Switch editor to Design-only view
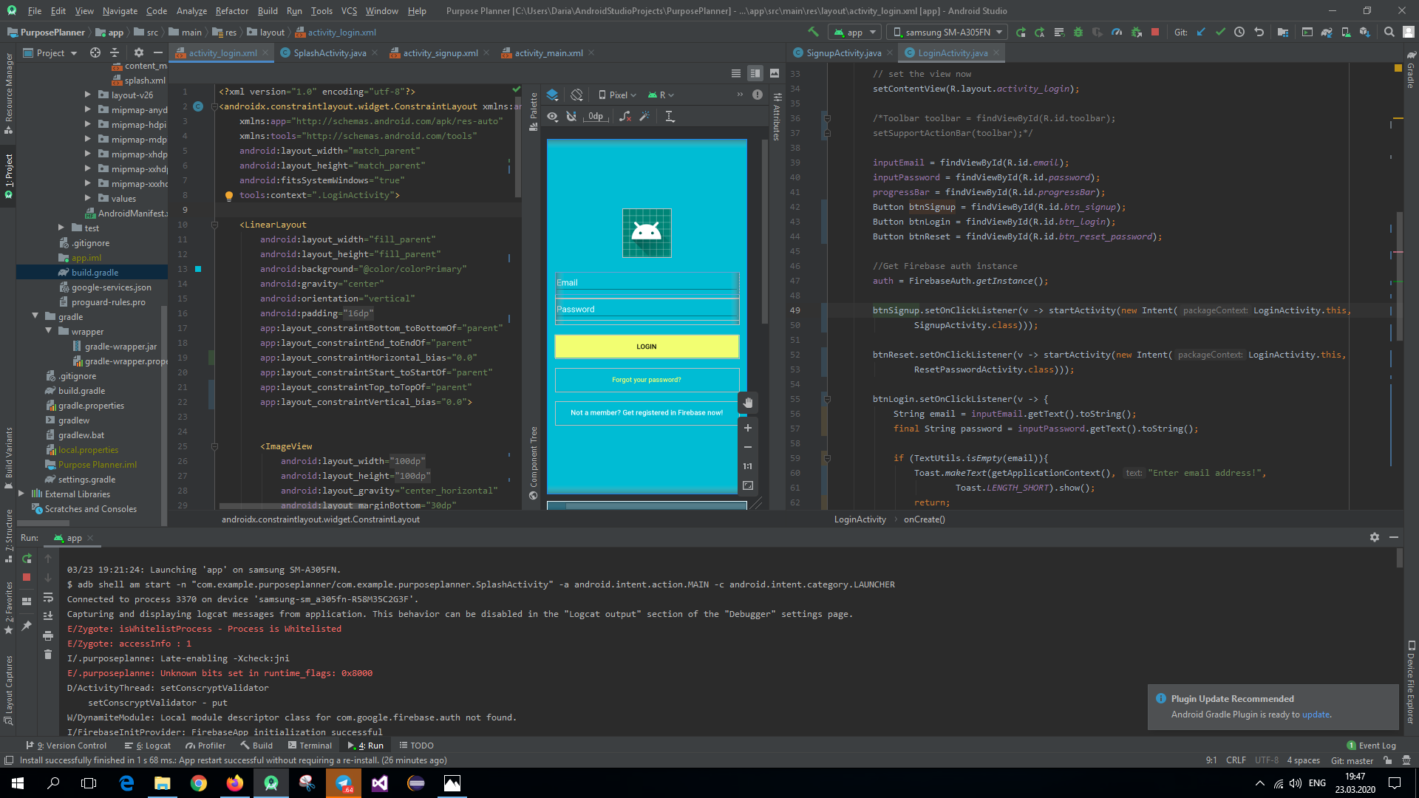Viewport: 1419px width, 798px height. [x=774, y=73]
